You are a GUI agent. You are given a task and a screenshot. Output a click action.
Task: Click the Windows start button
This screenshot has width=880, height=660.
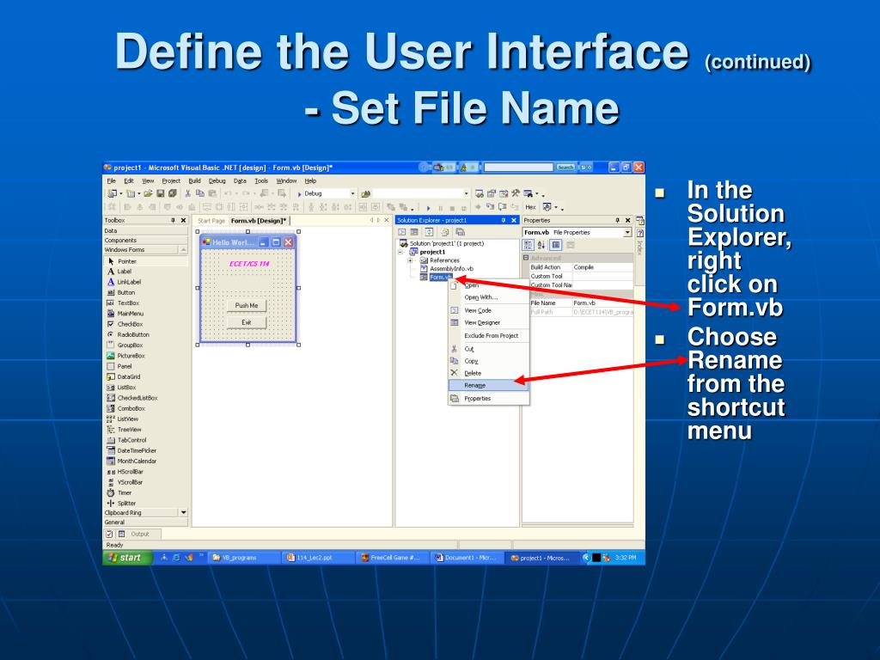point(127,557)
